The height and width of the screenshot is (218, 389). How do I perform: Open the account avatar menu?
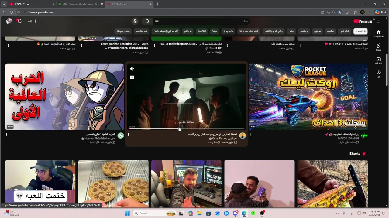(9, 21)
